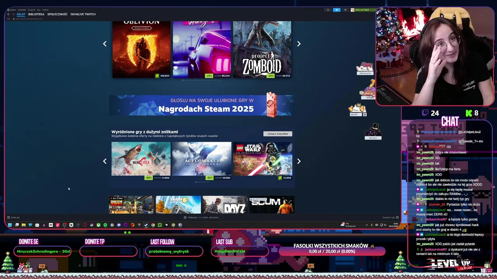The image size is (497, 279).
Task: Click the price 166,83zł on Oblivion Remastered
Action: pyautogui.click(x=165, y=76)
